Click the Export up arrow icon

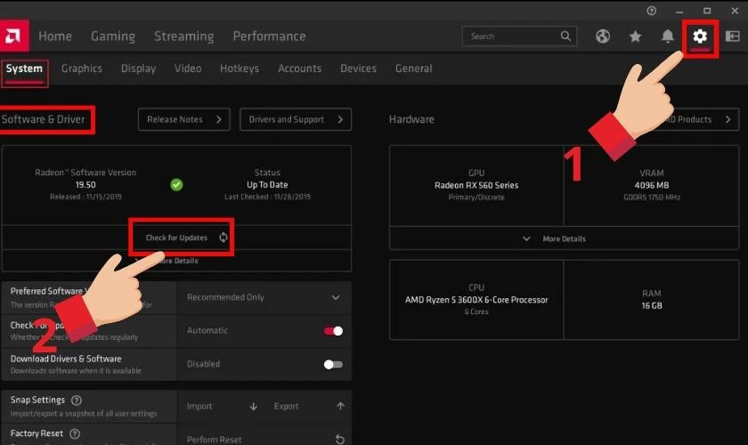click(x=340, y=406)
